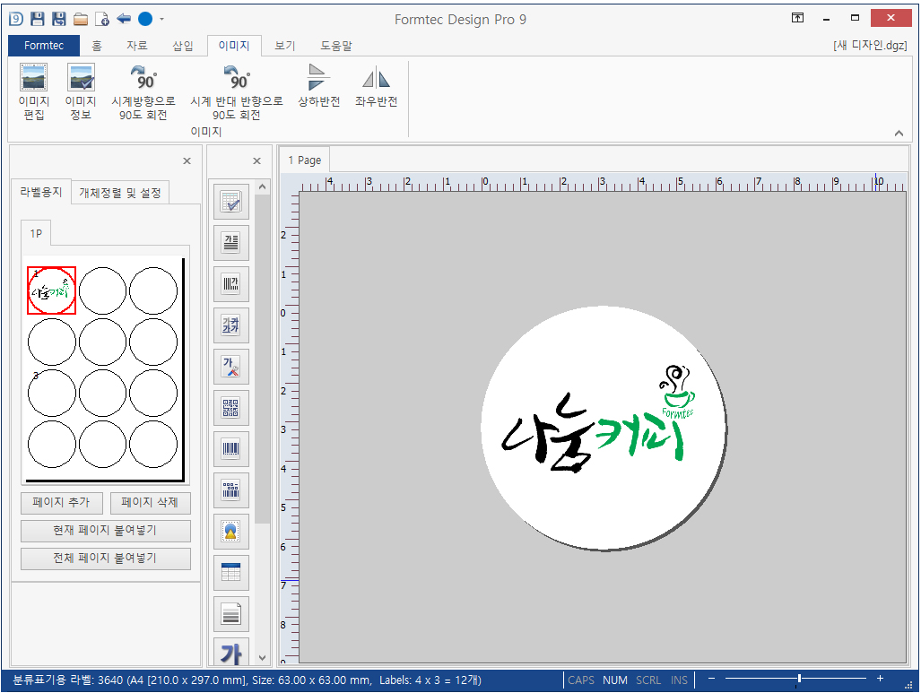Switch to the 삽입 ribbon tab
This screenshot has height=693, width=921.
tap(183, 45)
